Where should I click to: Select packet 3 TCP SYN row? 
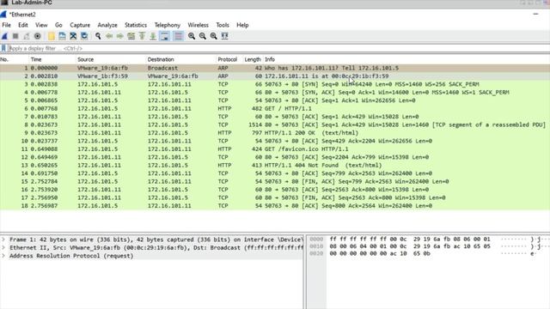click(x=275, y=84)
